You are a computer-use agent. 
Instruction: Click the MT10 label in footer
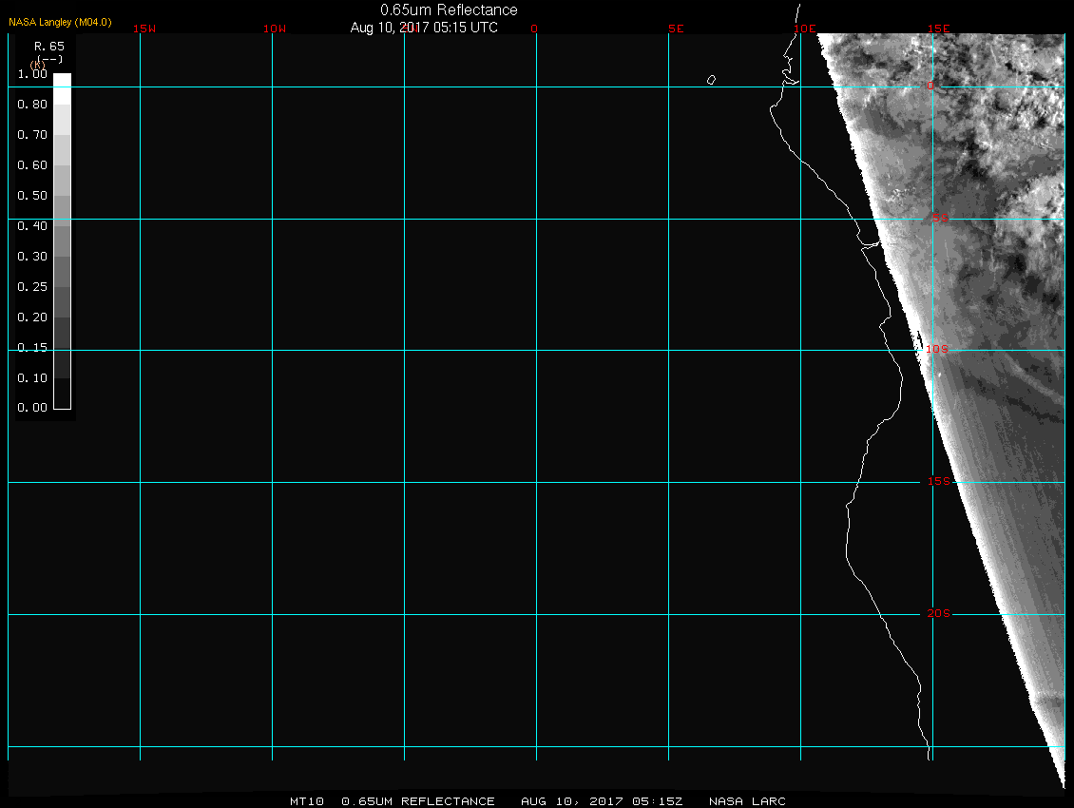(307, 801)
